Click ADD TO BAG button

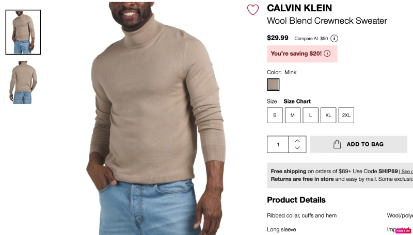pyautogui.click(x=359, y=144)
